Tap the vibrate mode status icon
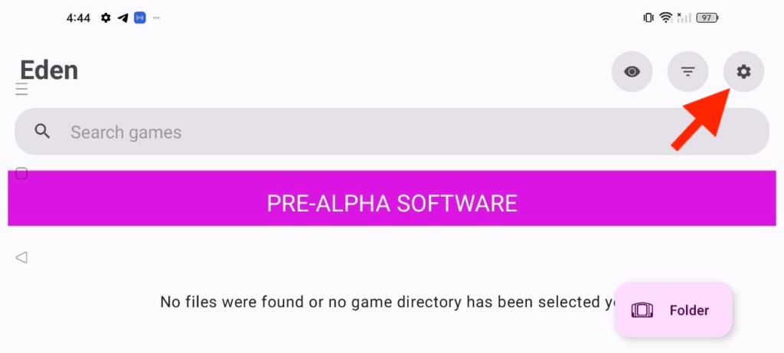 click(648, 18)
